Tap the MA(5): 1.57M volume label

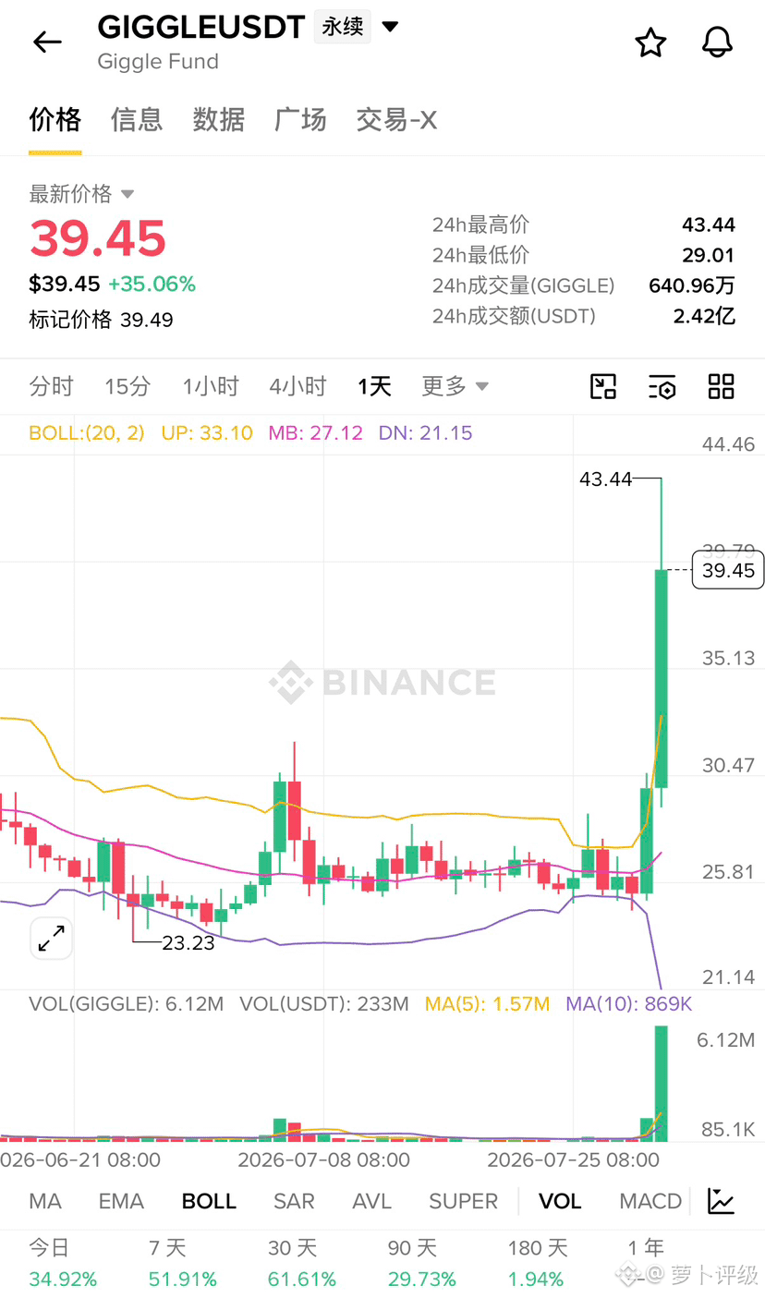click(487, 1003)
